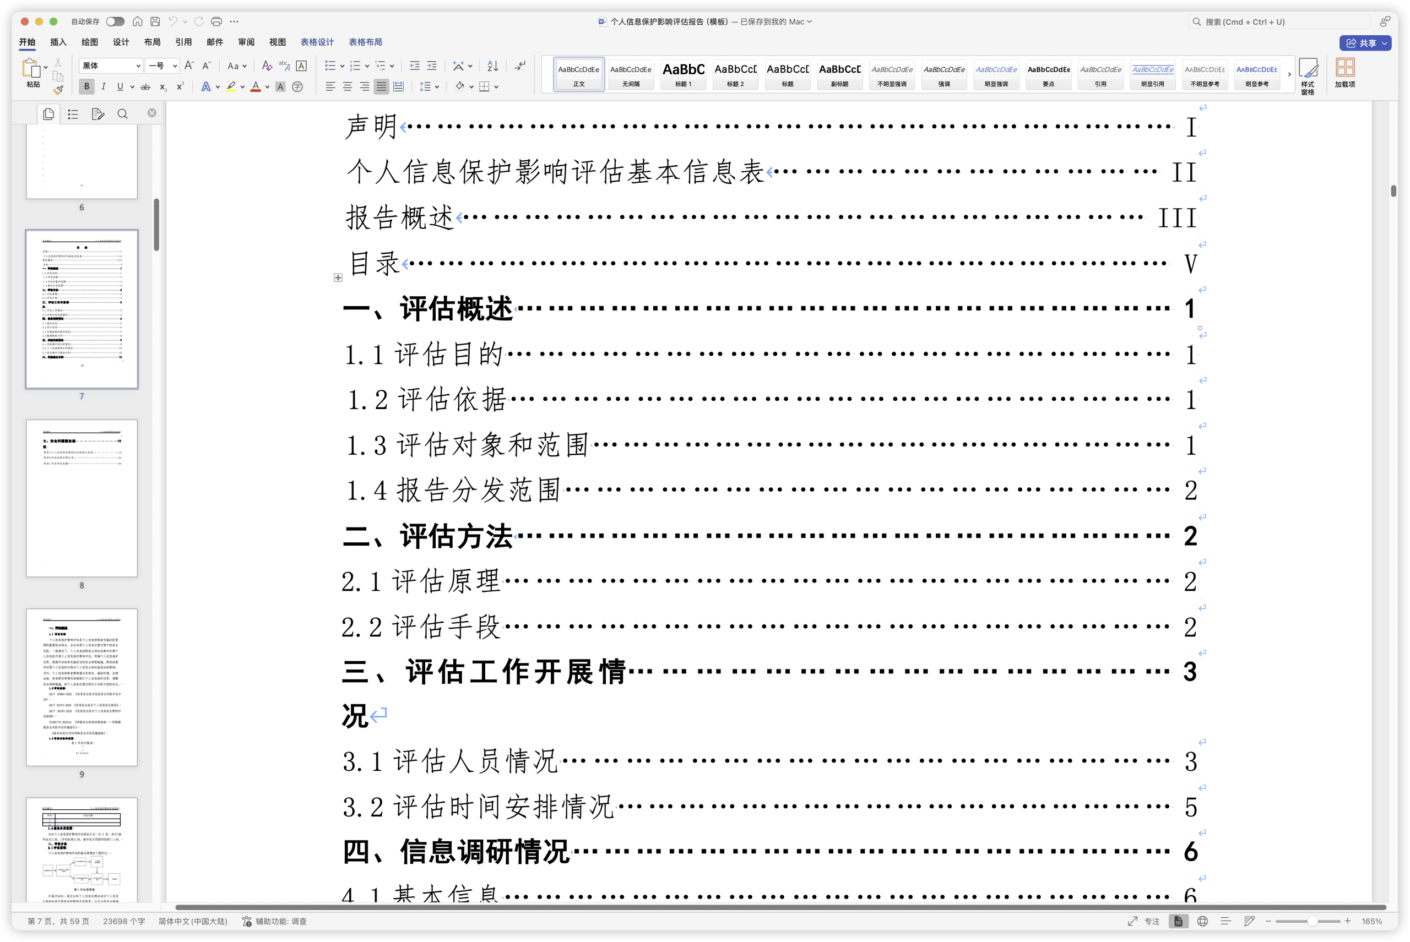Expand the Paste options arrow
This screenshot has height=942, width=1410.
pos(46,67)
